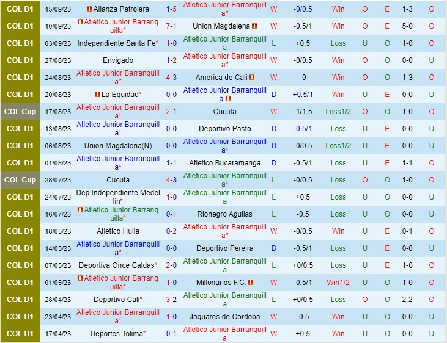Open the 4-3 score versus America de Cali
The image size is (447, 343).
(171, 78)
